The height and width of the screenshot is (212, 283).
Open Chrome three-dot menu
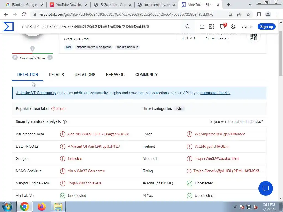(277, 14)
